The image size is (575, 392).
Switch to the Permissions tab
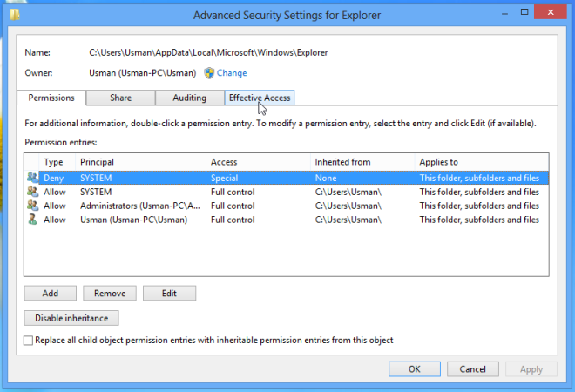coord(51,98)
